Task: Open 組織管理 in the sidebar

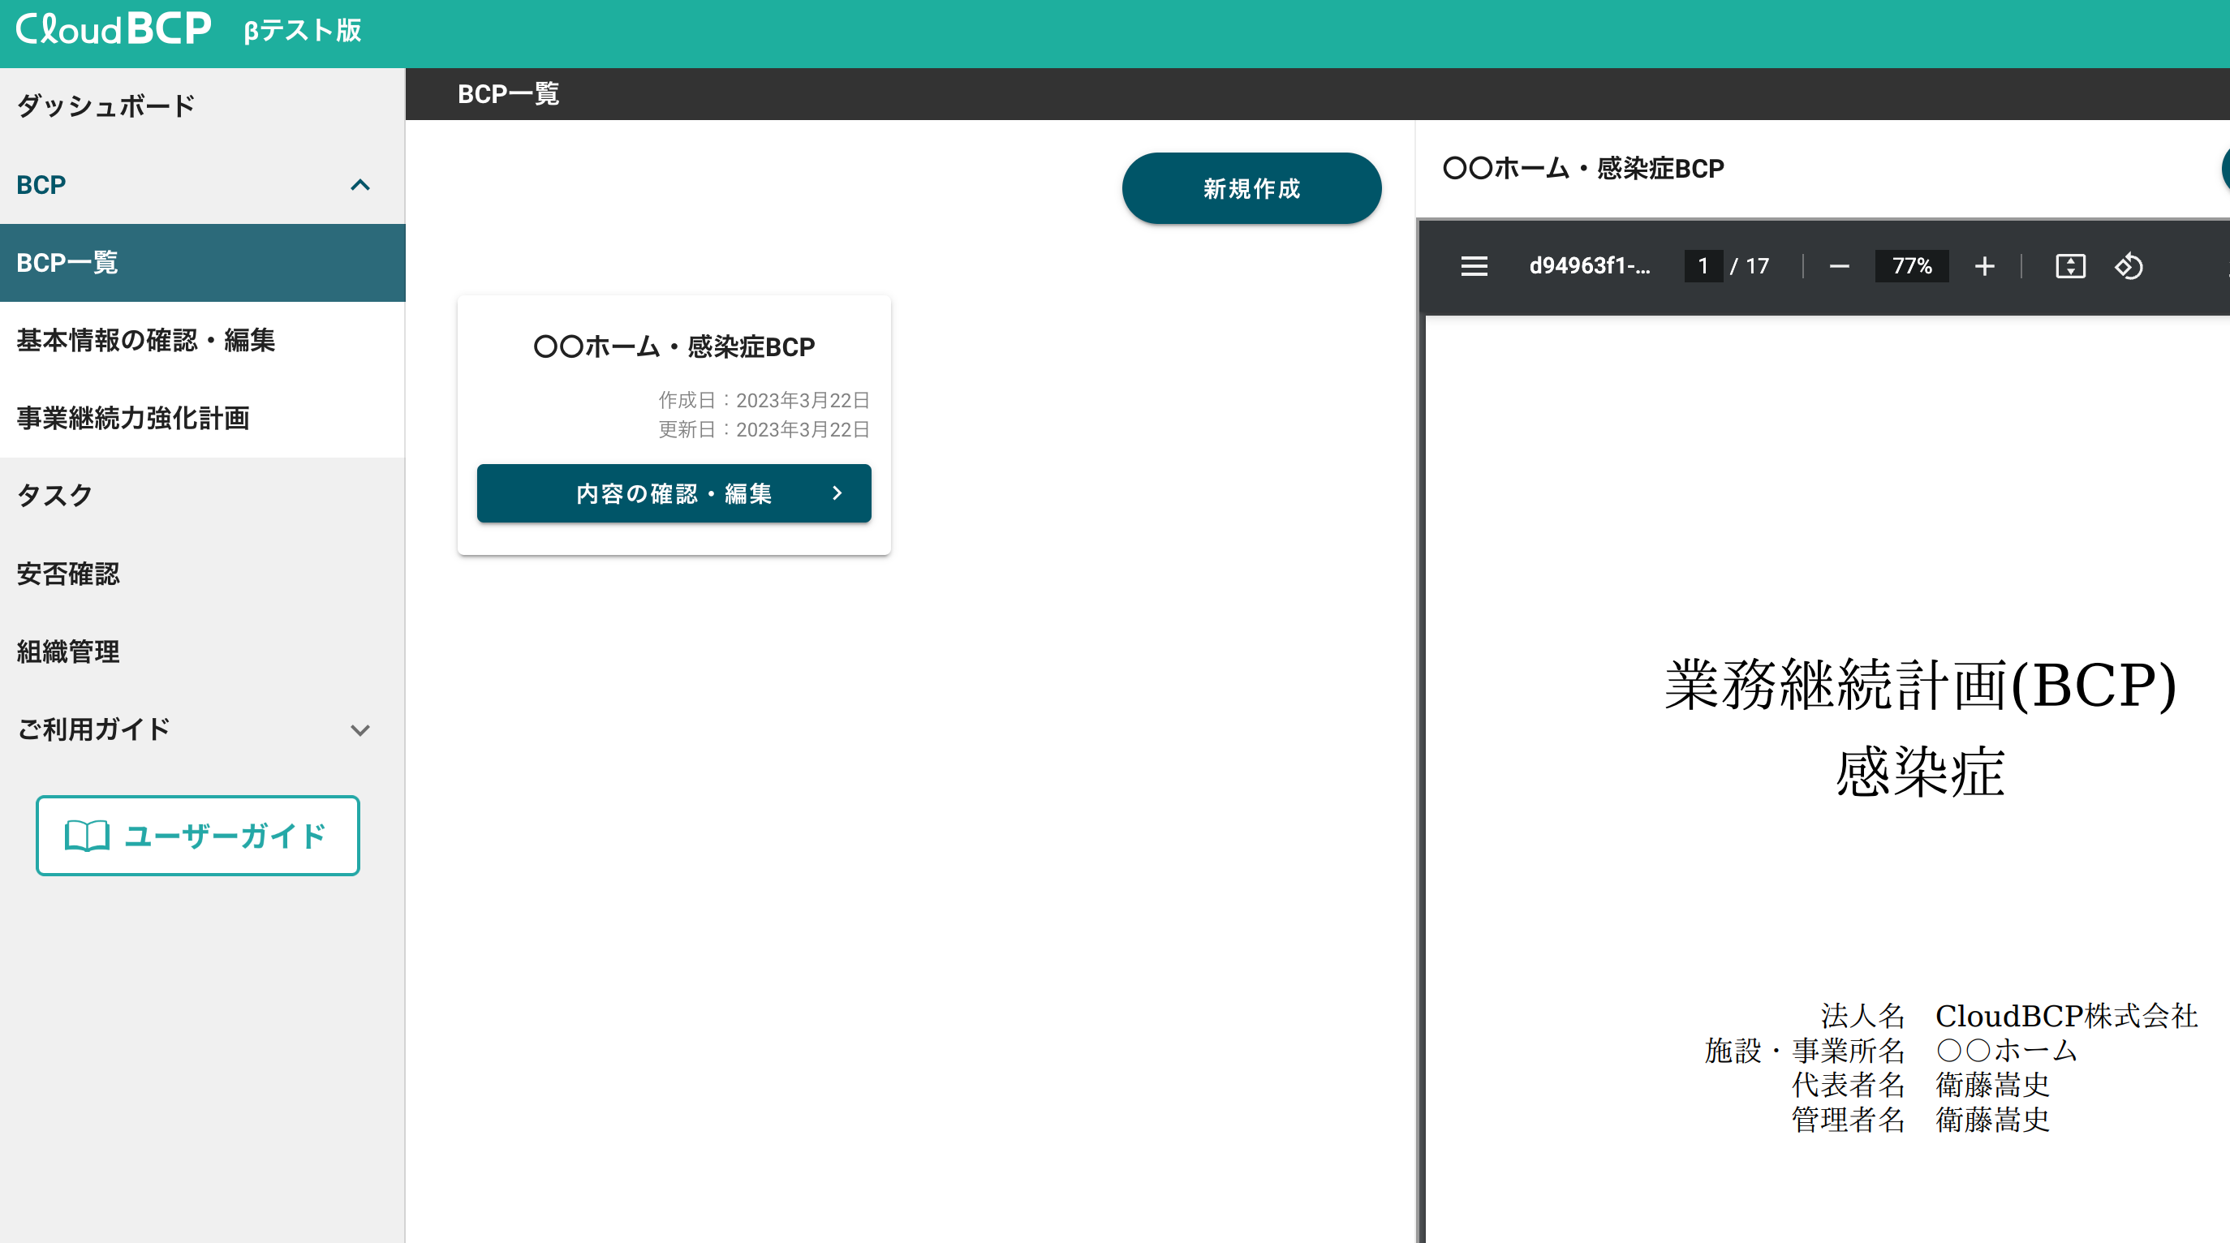Action: [x=68, y=651]
